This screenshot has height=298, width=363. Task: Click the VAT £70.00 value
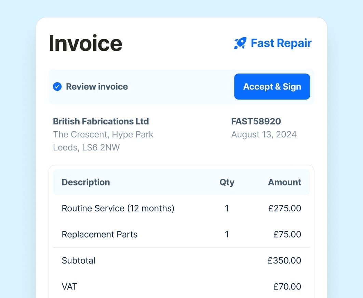click(287, 287)
